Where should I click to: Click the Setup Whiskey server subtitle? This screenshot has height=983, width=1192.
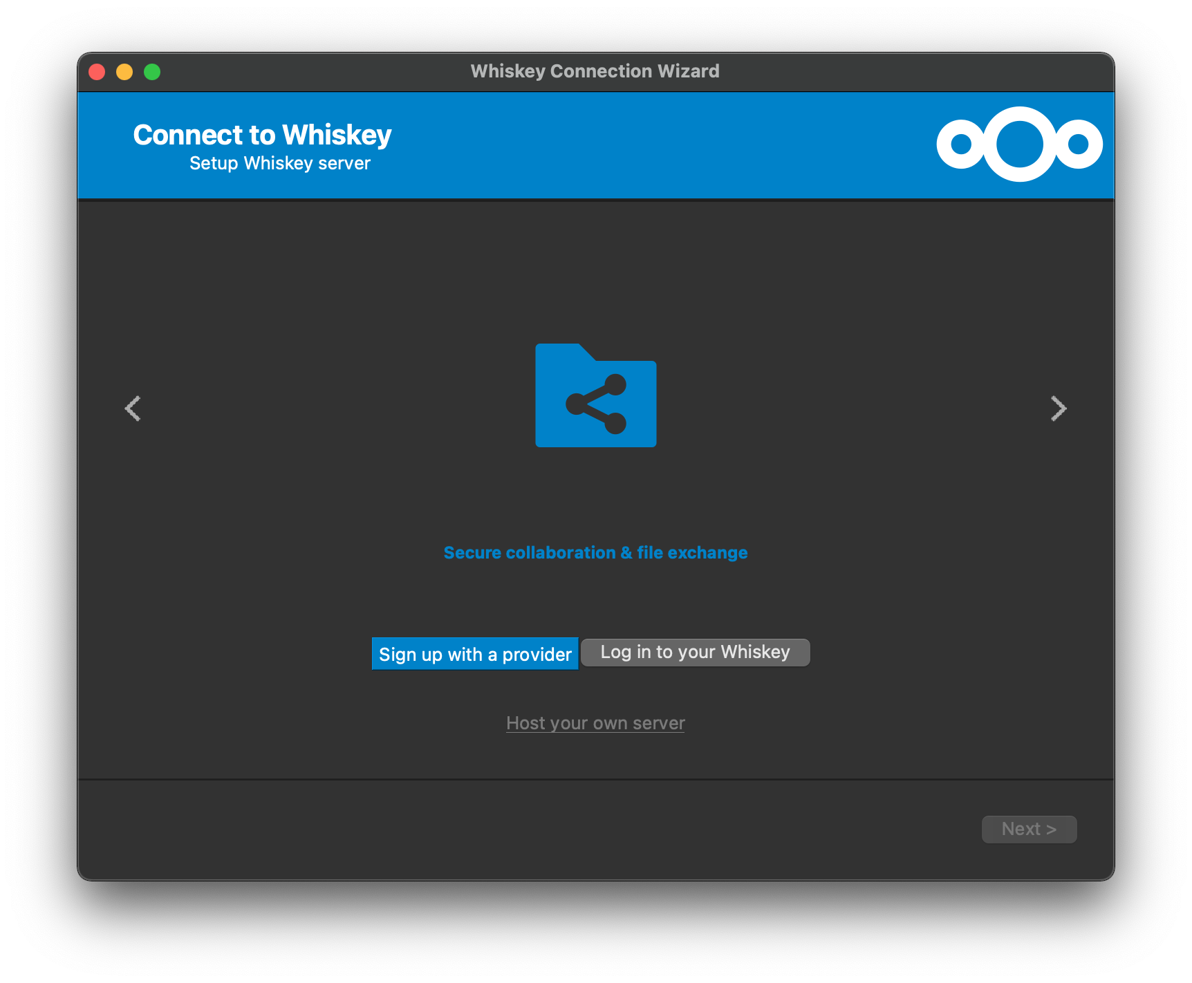click(x=279, y=162)
